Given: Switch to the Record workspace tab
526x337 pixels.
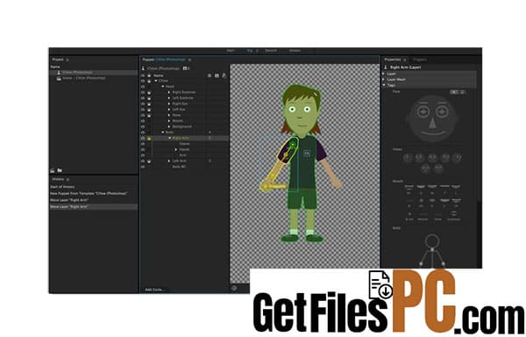Looking at the screenshot, I should pos(271,51).
